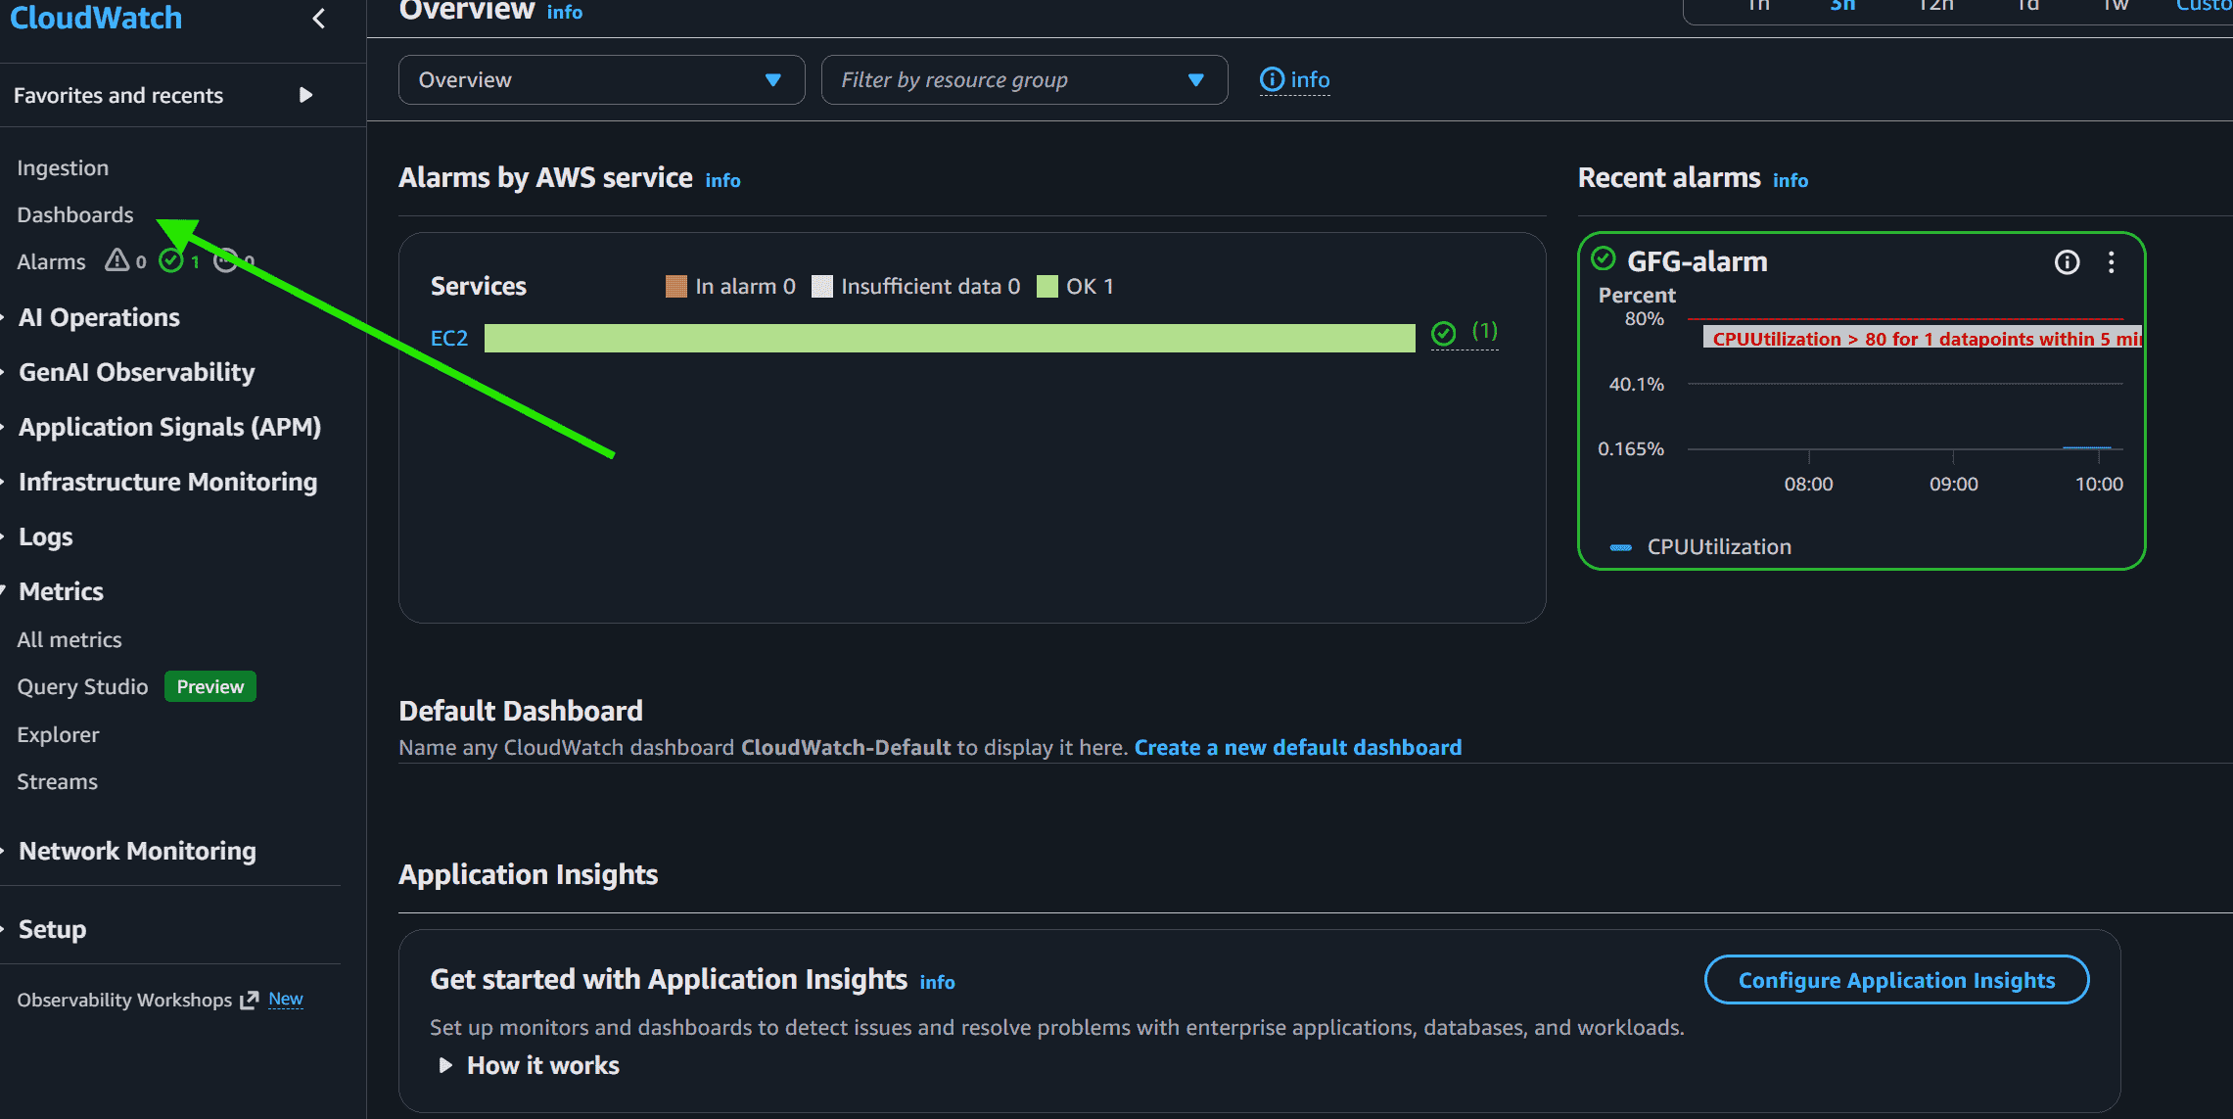This screenshot has width=2233, height=1119.
Task: Open the Overview dropdown selector
Action: (601, 80)
